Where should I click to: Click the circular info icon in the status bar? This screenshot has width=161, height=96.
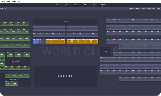pos(6,8)
